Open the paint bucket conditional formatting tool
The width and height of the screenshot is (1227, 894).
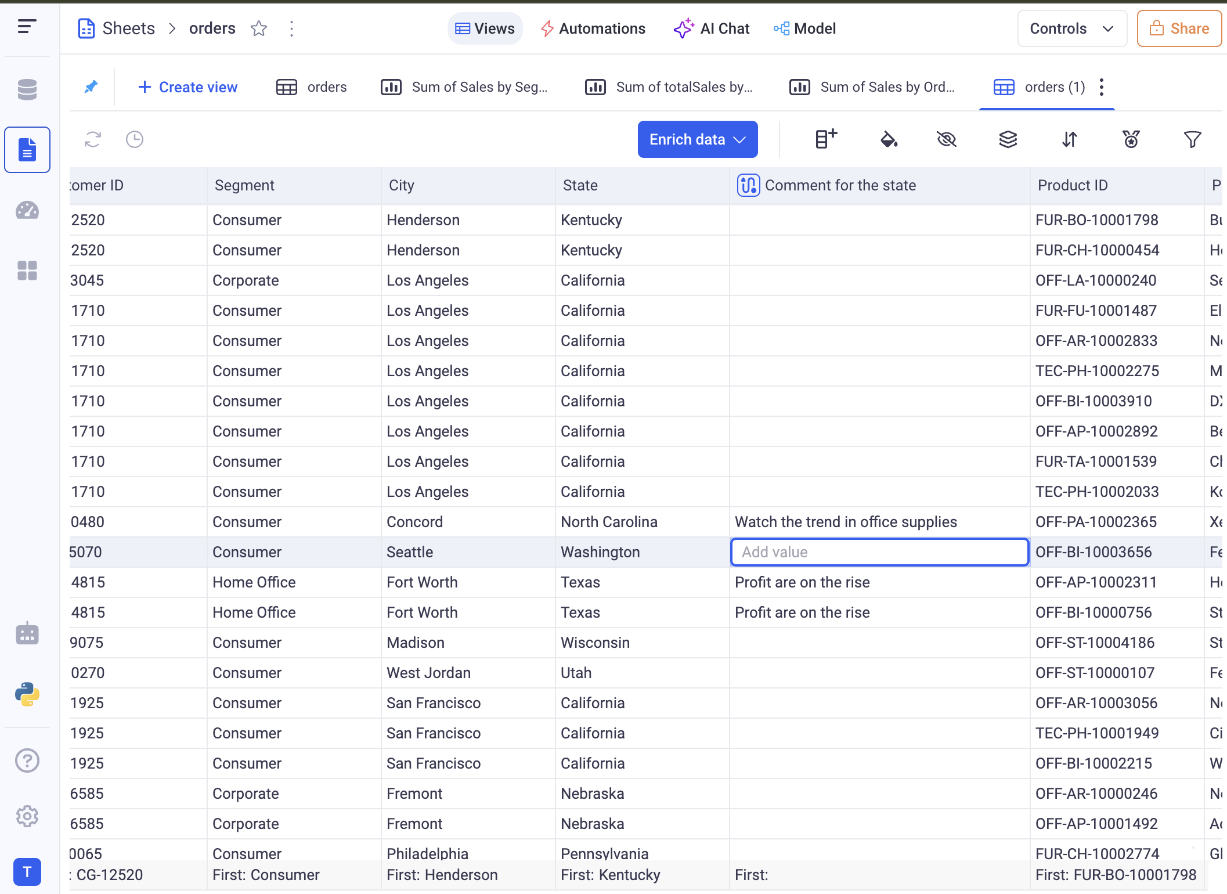tap(889, 139)
